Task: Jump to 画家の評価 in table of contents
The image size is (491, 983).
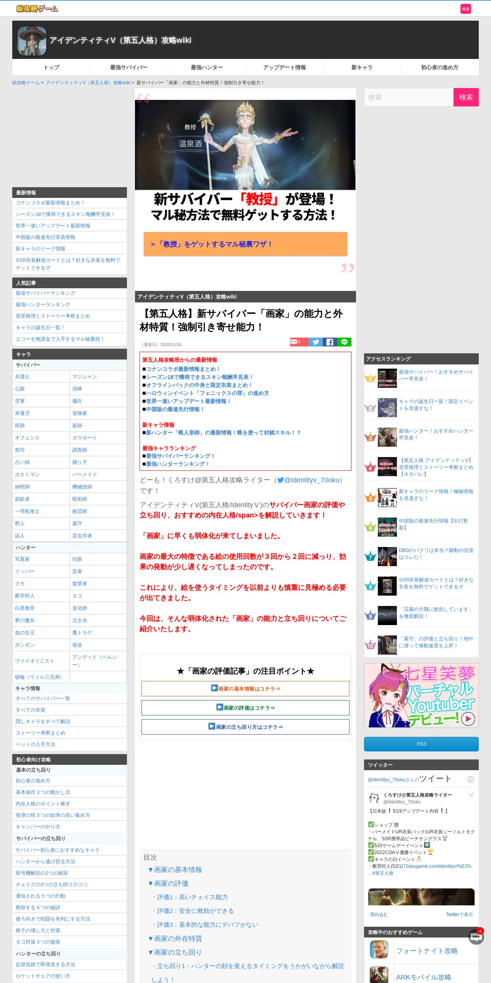Action: point(168,883)
